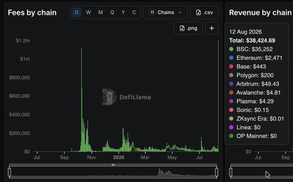Click the plus add-chart button
Viewport: 293px width, 182px height.
point(212,28)
